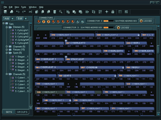Click the Redo arrow icon
The height and width of the screenshot is (120, 161).
24,12
